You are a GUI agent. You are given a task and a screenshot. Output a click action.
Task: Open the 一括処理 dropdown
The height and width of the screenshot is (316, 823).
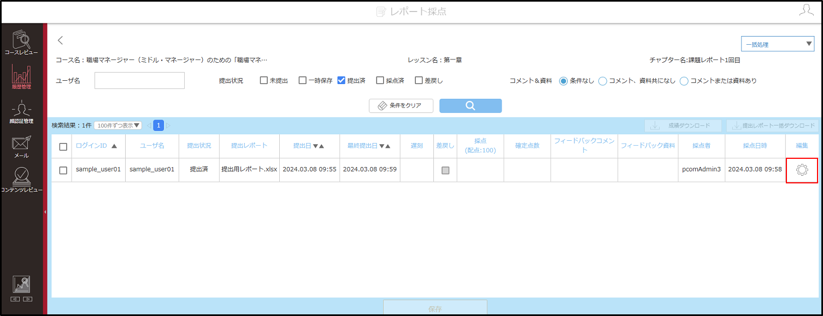pos(777,44)
